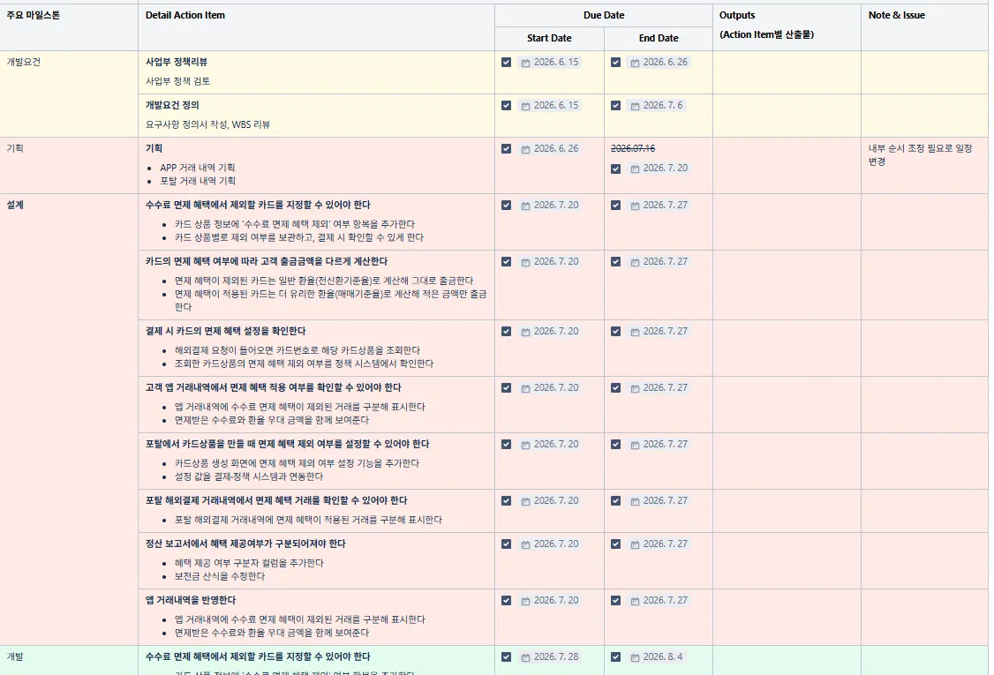Click bullet 혜택 제공 여부 구분자 컬럼을 추가한다
Viewport: 994px width, 675px height.
coord(249,564)
